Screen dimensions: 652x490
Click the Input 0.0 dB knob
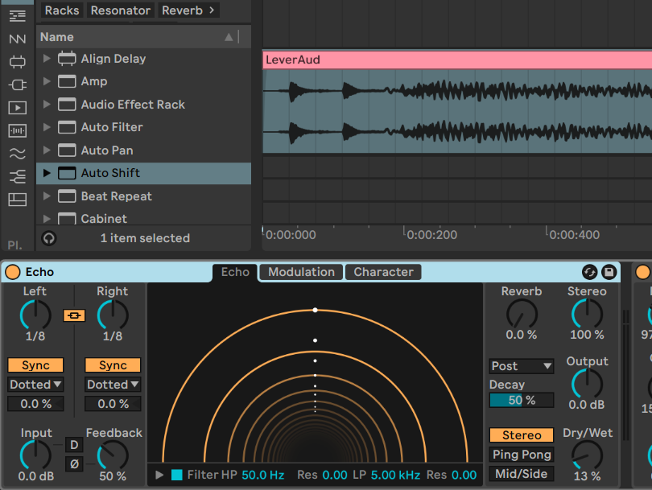tap(35, 455)
